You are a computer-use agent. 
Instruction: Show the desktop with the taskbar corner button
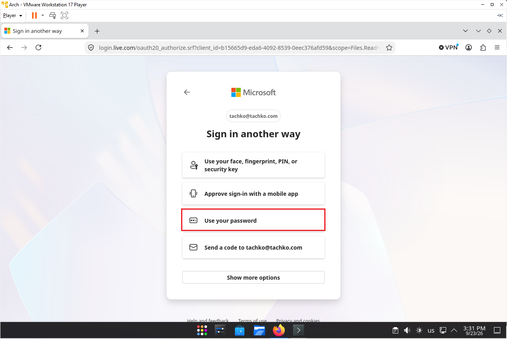497,330
